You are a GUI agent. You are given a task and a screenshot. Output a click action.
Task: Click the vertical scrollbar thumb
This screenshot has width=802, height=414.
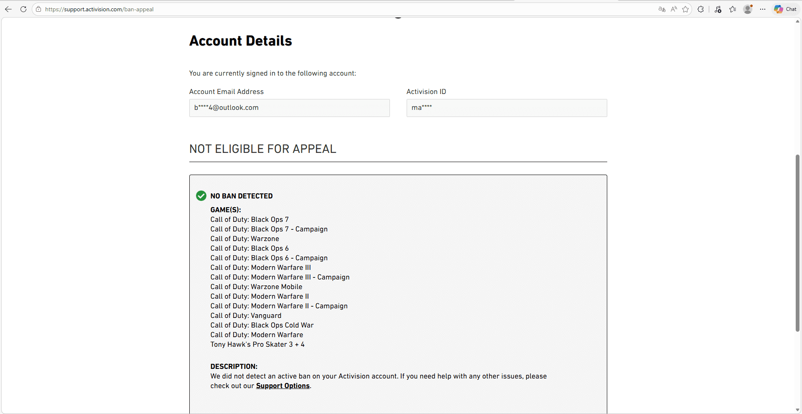pos(797,242)
